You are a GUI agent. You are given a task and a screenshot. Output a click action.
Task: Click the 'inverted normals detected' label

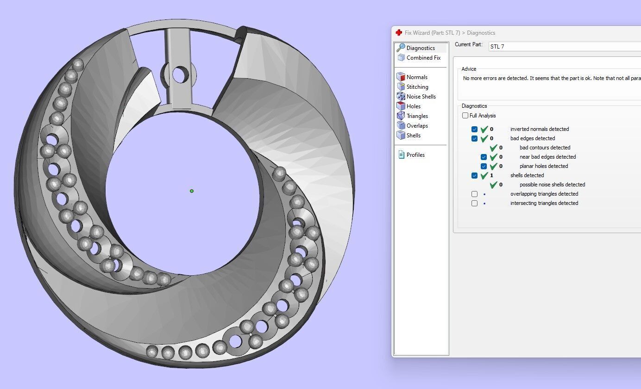click(540, 129)
